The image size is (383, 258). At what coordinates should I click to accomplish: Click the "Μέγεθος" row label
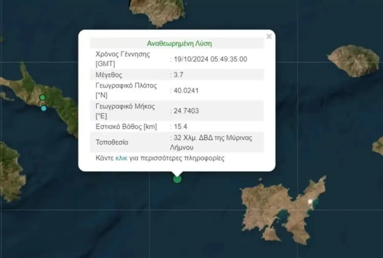click(x=109, y=75)
